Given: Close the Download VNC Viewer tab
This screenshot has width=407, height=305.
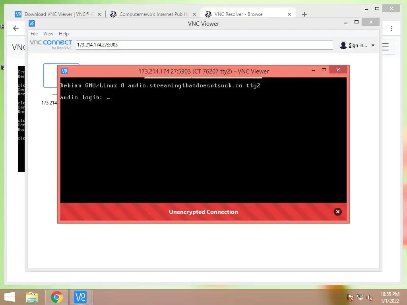Looking at the screenshot, I should [x=99, y=14].
